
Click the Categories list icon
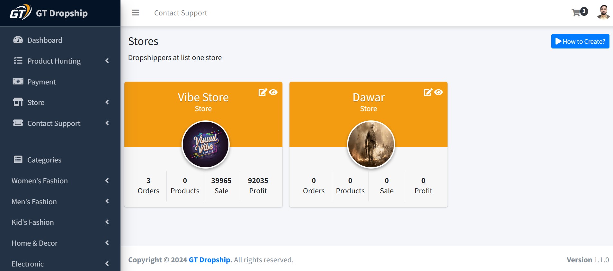tap(18, 160)
